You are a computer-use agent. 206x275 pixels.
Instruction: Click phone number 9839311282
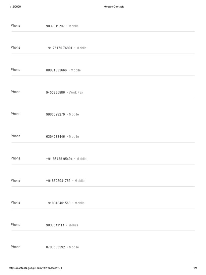55,26
